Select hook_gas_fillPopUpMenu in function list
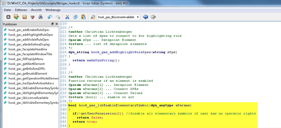This screenshot has height=128, width=281. coord(26,59)
